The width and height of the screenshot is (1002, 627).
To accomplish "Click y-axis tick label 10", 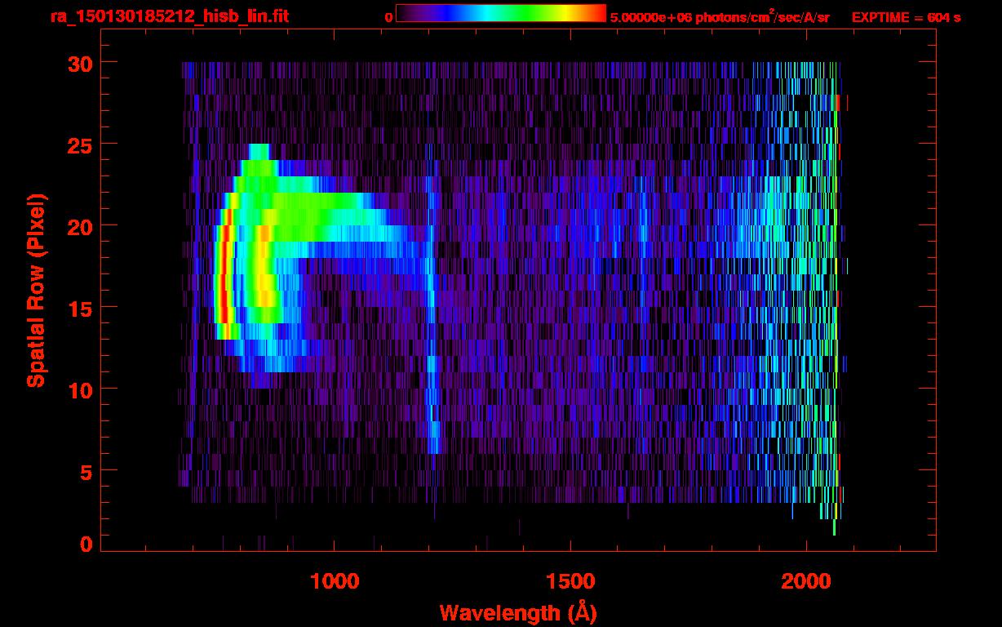I will (x=79, y=389).
